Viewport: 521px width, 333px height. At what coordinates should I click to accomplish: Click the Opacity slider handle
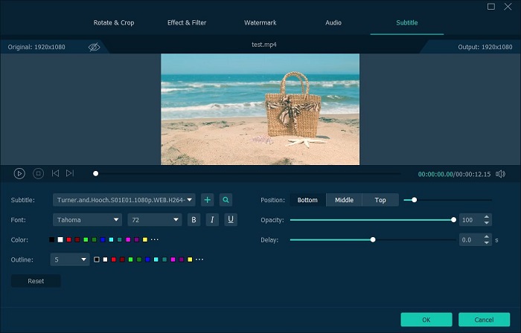pyautogui.click(x=453, y=219)
